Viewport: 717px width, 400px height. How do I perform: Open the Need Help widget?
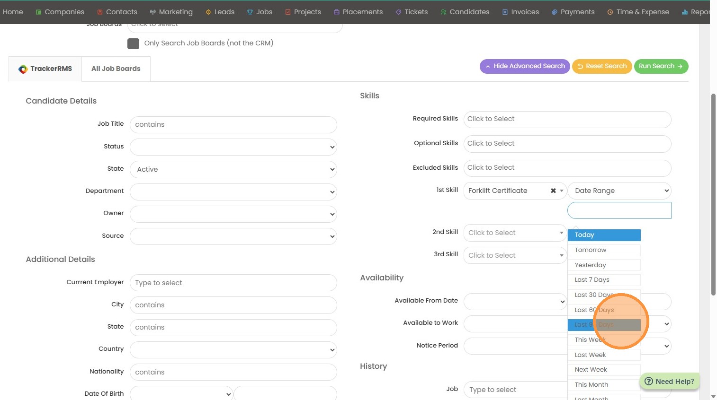(x=669, y=382)
